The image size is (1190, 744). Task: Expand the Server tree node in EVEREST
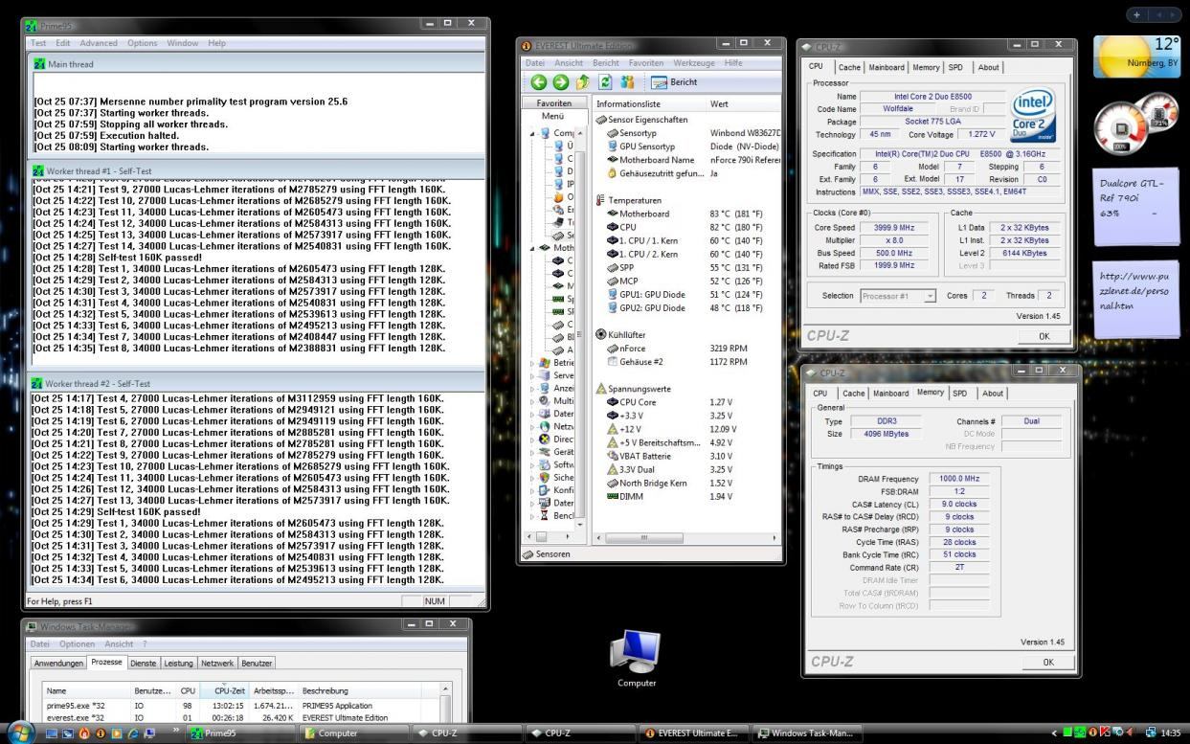534,376
